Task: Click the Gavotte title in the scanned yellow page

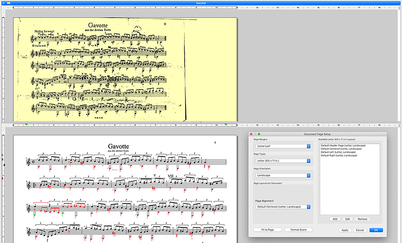Action: (x=98, y=25)
